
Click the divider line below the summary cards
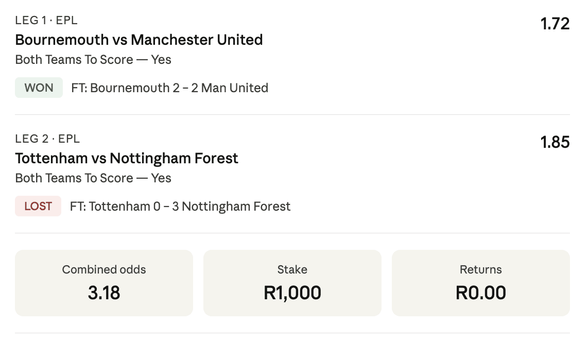pyautogui.click(x=292, y=333)
